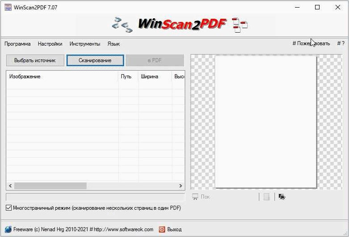349x237 pixels.
Task: Close the WinScan2PDF window
Action: point(338,7)
